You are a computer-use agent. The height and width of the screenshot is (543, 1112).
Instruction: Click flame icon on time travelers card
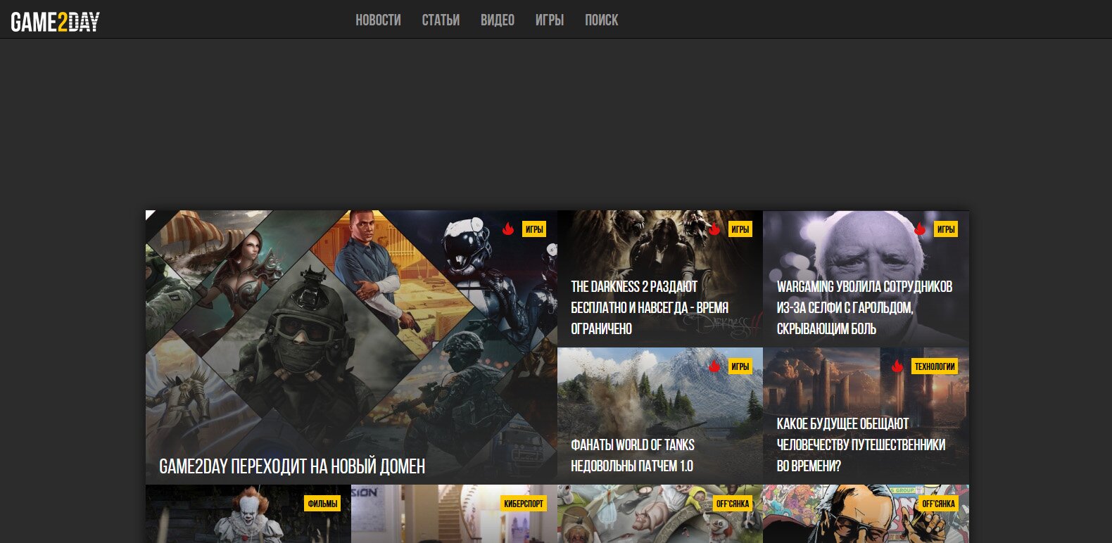click(x=897, y=366)
